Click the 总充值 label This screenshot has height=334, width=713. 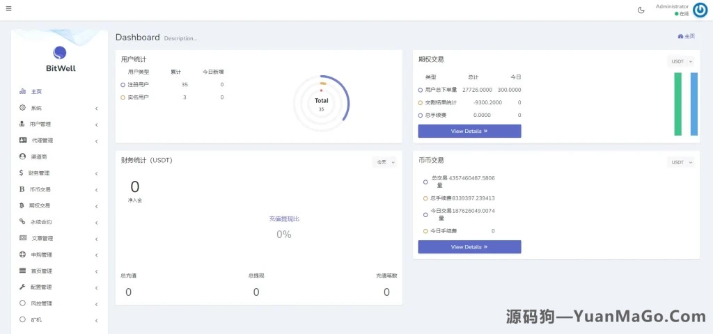pyautogui.click(x=129, y=276)
